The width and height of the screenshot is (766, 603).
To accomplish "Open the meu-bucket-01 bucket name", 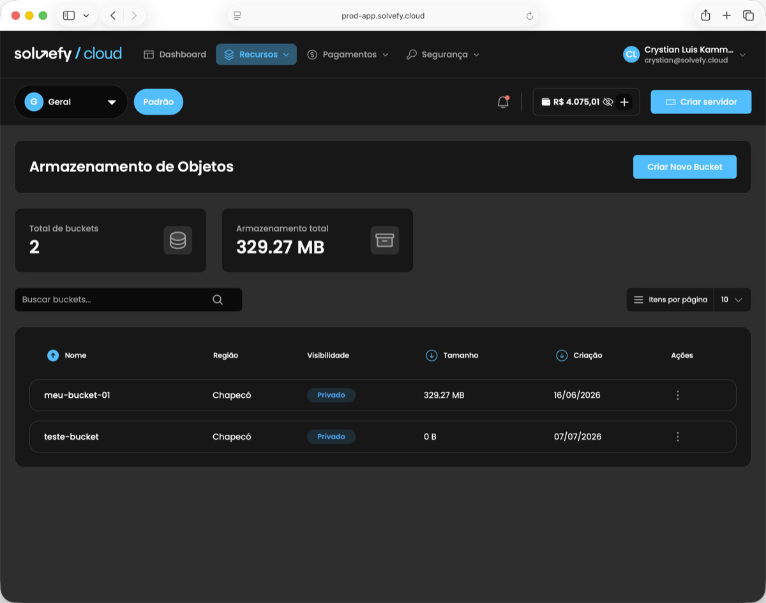I will point(77,395).
